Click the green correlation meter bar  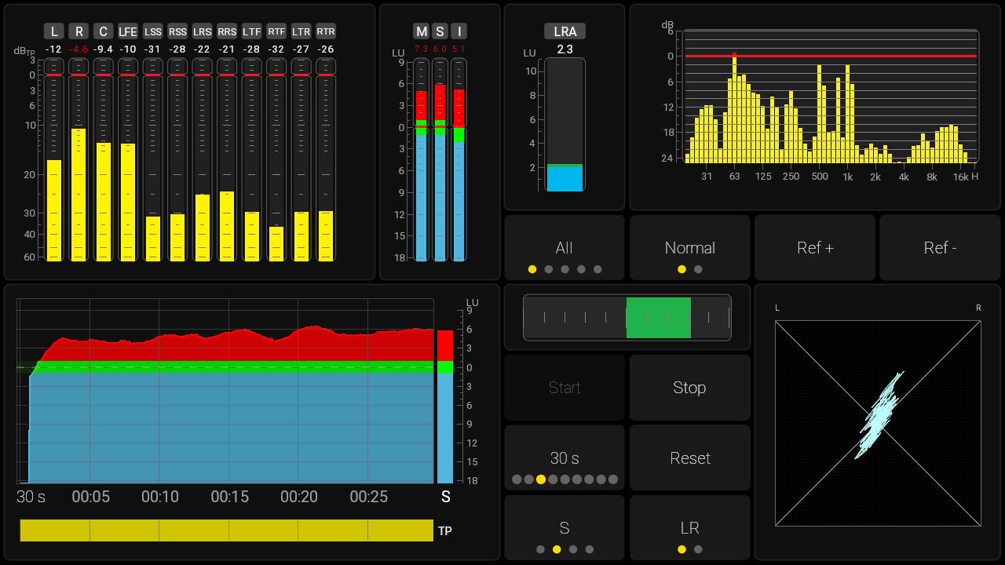coord(658,318)
